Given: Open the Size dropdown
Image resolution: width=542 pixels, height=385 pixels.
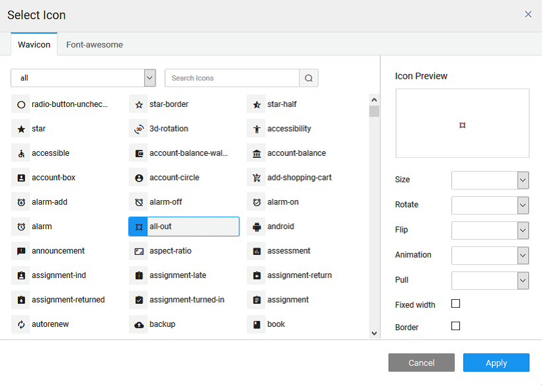Looking at the screenshot, I should pyautogui.click(x=490, y=180).
